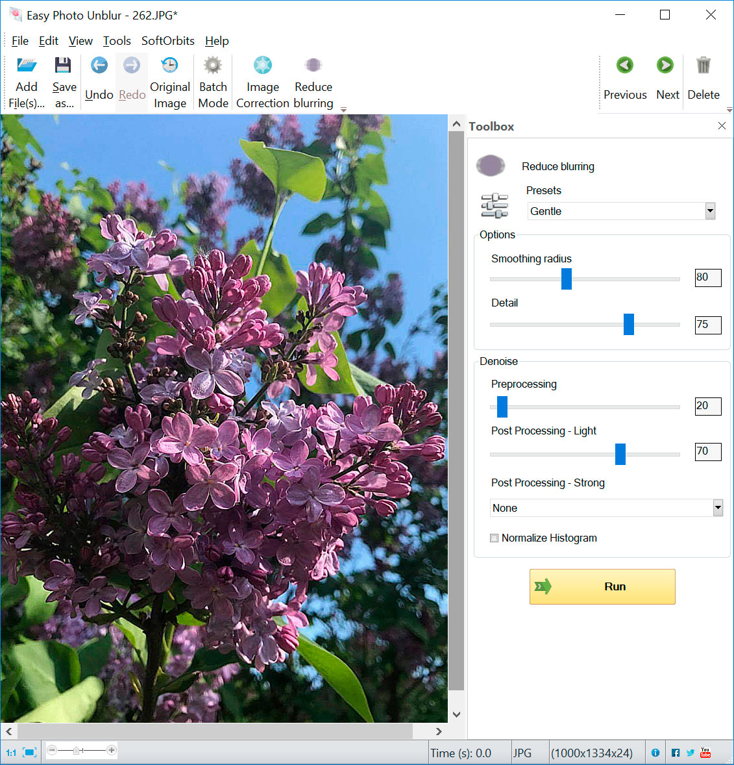Set zoom to 1:1 actual size
Viewport: 734px width, 765px height.
tap(11, 753)
